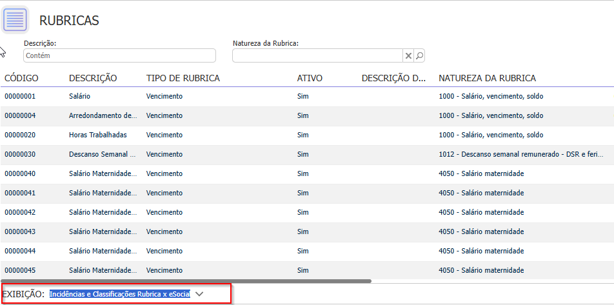614x305 pixels.
Task: Sort by TIPO DE RUBRICA column header
Action: click(x=183, y=78)
